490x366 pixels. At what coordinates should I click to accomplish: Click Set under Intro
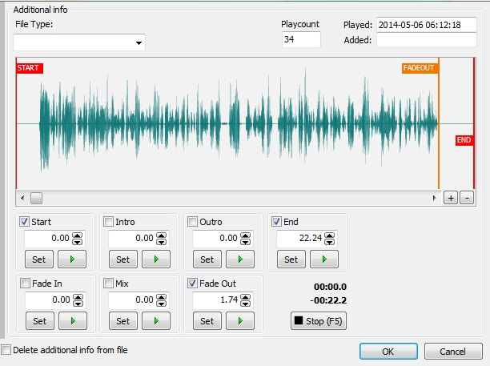tap(122, 259)
